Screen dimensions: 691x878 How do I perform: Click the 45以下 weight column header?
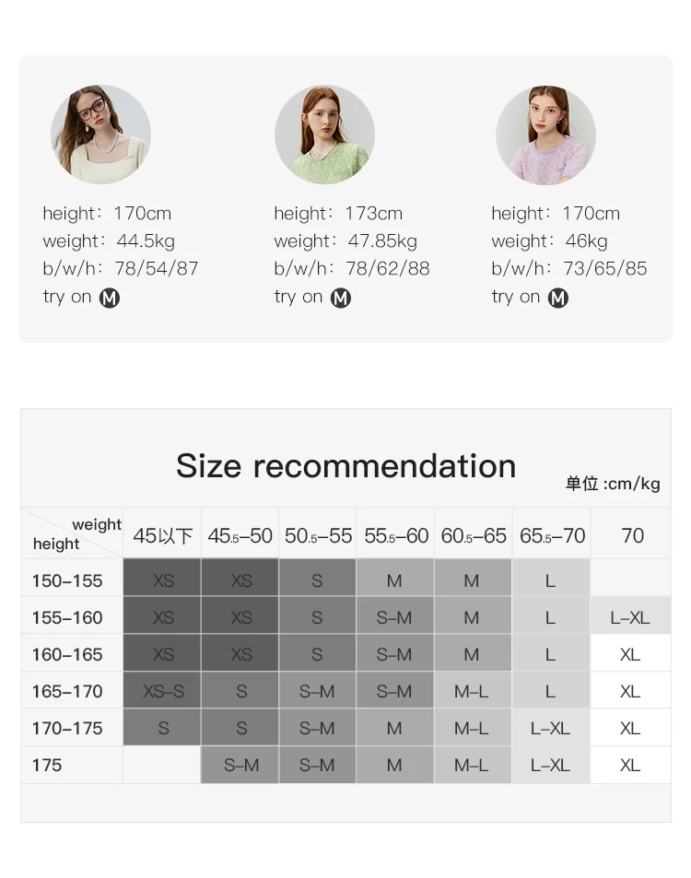pyautogui.click(x=162, y=535)
